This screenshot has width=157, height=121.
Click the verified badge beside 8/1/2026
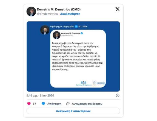[x=76, y=26]
